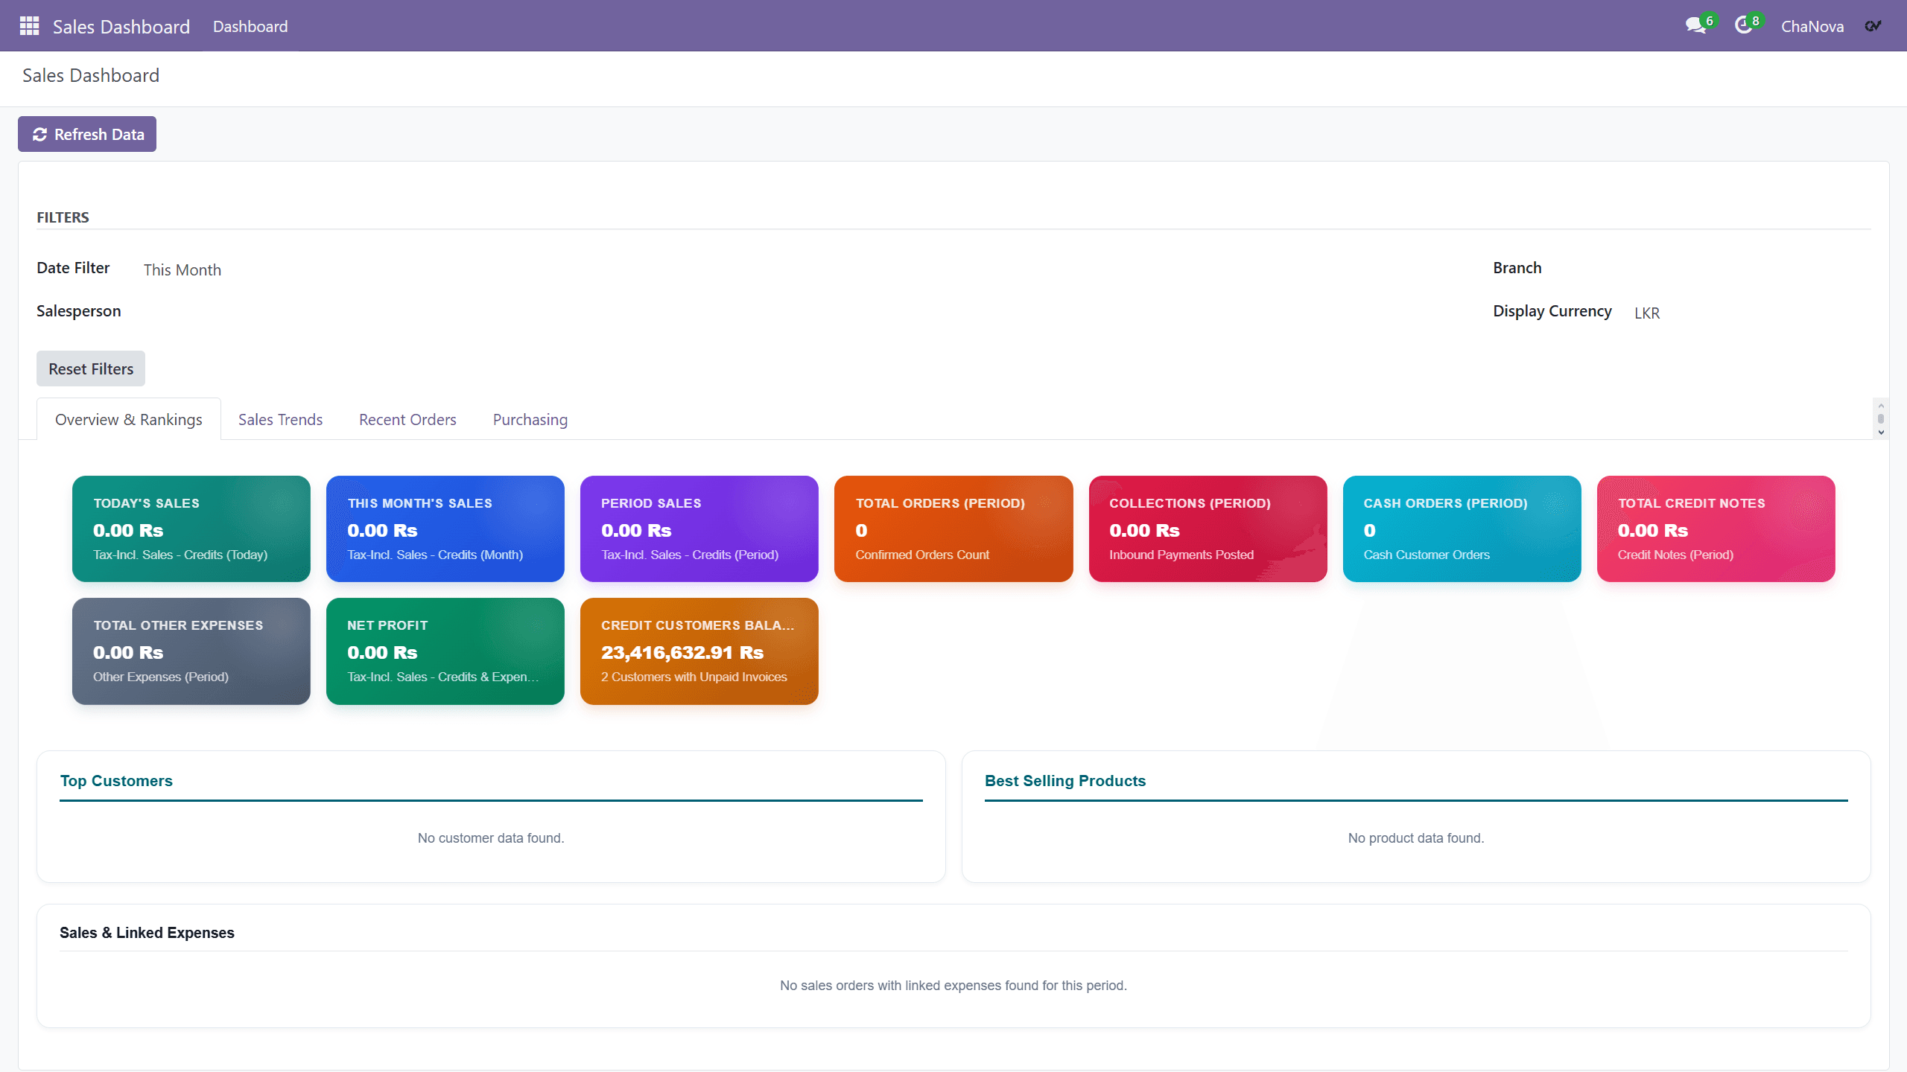Click the Credit Customers Balance card
The image size is (1907, 1072).
pos(699,651)
